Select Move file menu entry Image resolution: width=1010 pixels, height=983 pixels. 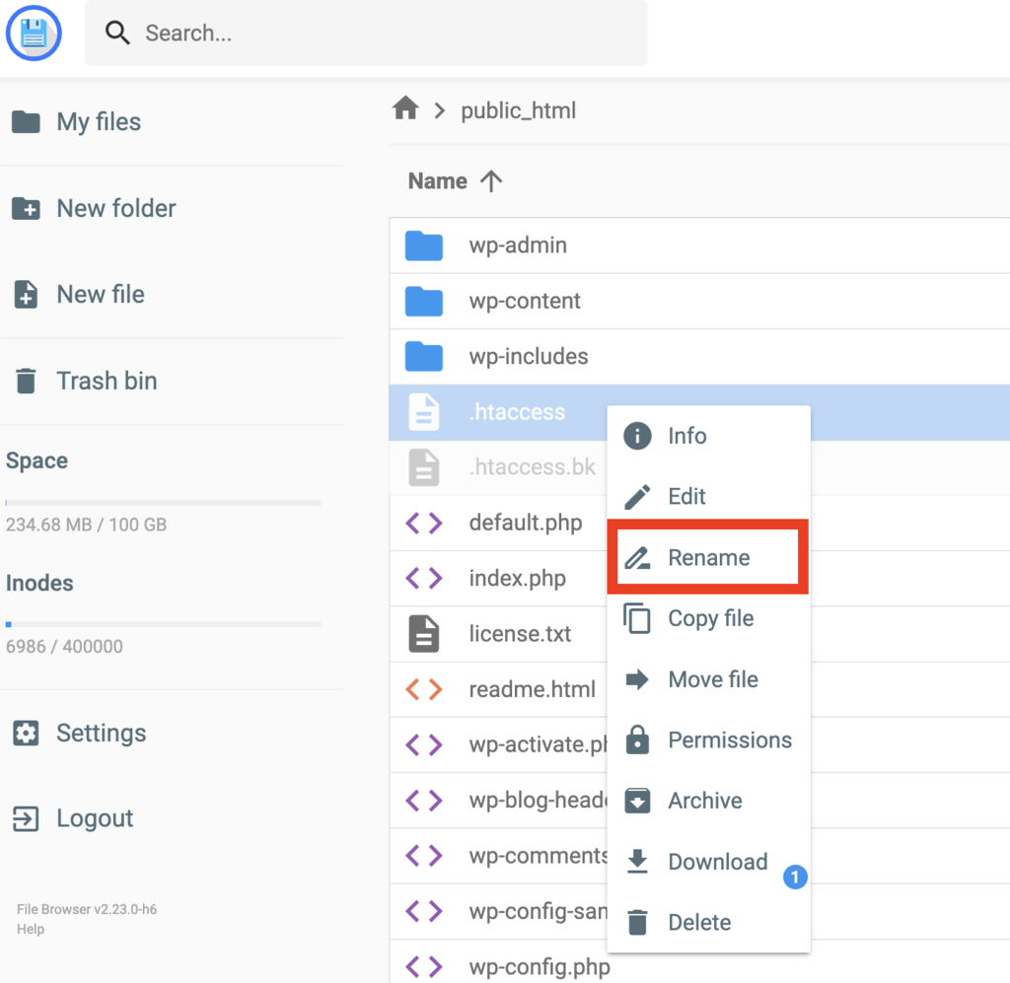click(x=712, y=680)
